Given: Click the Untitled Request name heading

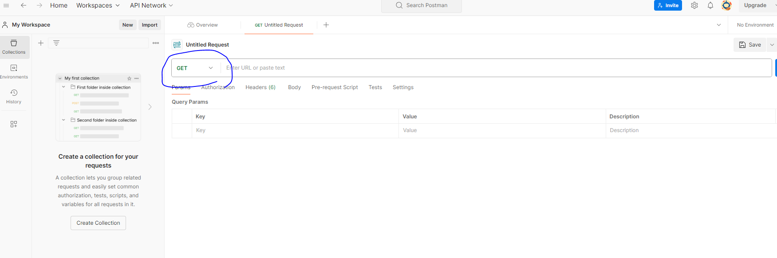Looking at the screenshot, I should [x=207, y=45].
